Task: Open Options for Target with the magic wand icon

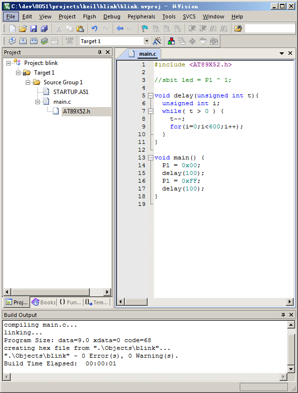Action: coord(157,41)
